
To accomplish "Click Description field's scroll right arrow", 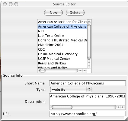I will pyautogui.click(x=123, y=107).
